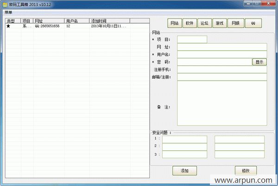Screen dimensions: 278x186
Task: Focus the 项目 input field
Action: point(192,39)
